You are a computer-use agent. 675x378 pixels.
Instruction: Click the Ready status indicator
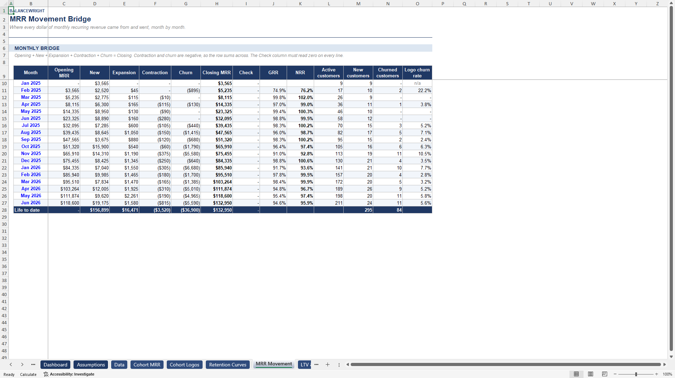pos(9,374)
